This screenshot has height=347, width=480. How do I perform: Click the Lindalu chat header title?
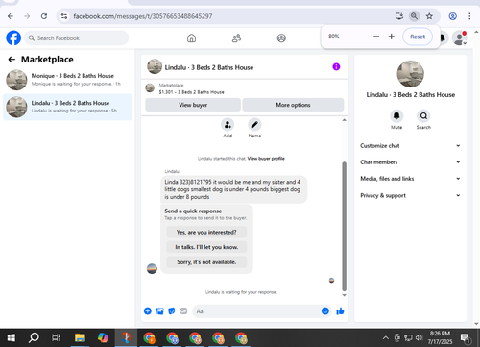pos(209,67)
